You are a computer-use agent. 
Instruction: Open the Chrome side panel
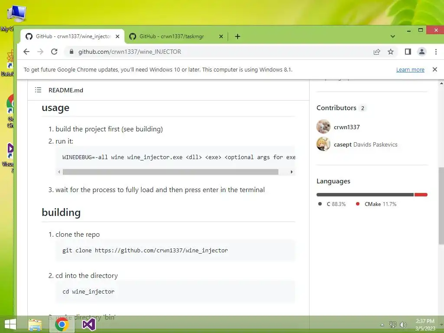pos(408,52)
